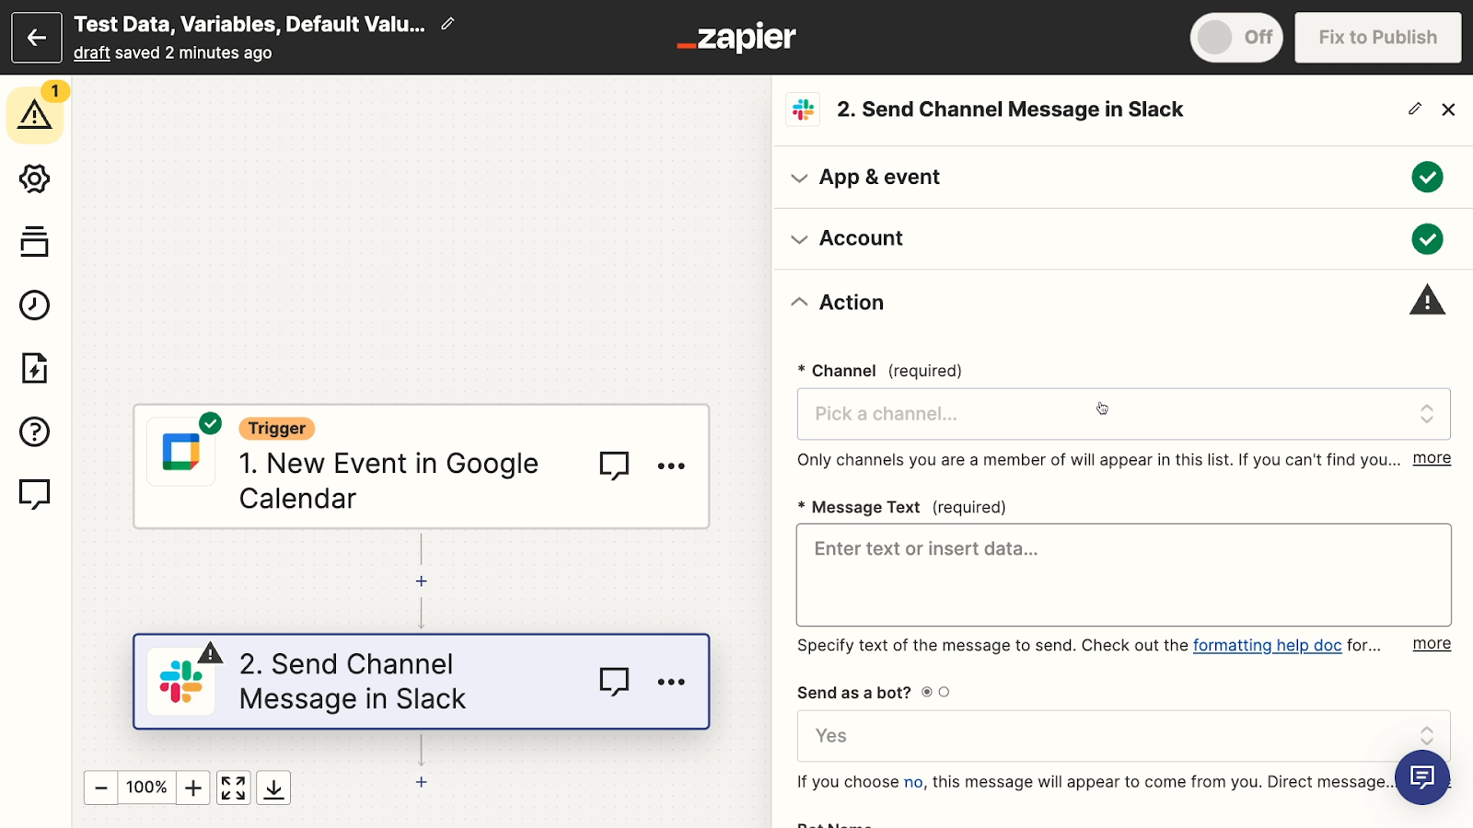Image resolution: width=1473 pixels, height=828 pixels.
Task: Click the Slack logo in panel header
Action: pyautogui.click(x=804, y=109)
